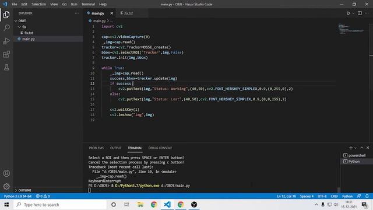Open the File menu
Viewport: 373px width, 210px height.
pos(14,4)
